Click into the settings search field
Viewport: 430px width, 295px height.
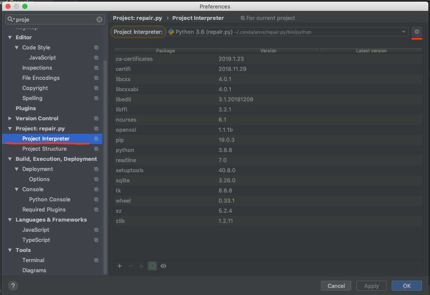55,19
